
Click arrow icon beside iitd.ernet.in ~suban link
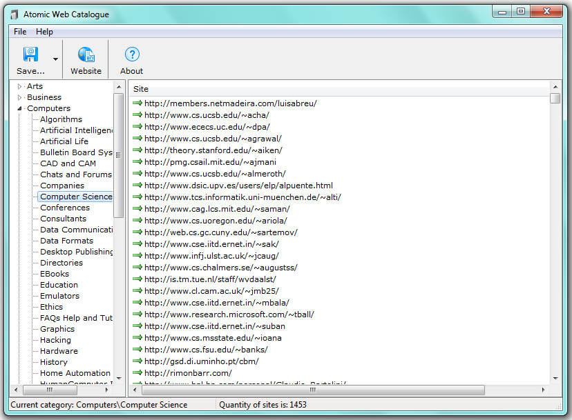tap(137, 326)
